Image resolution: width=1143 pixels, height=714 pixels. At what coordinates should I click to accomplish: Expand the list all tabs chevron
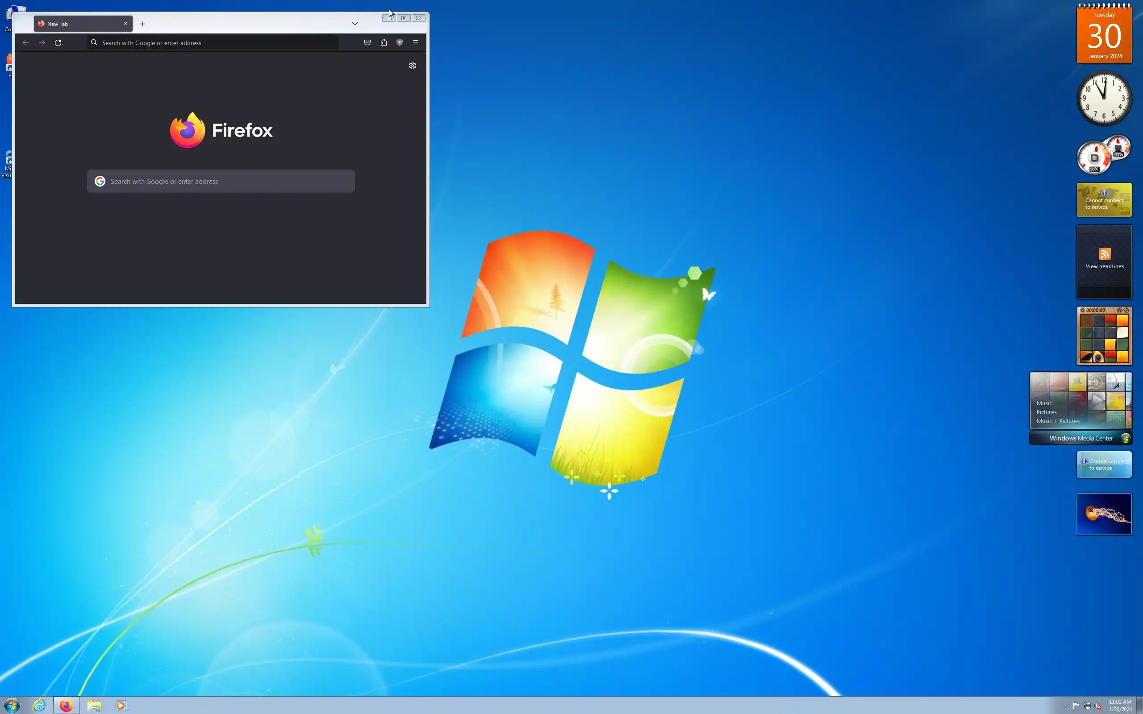coord(355,24)
